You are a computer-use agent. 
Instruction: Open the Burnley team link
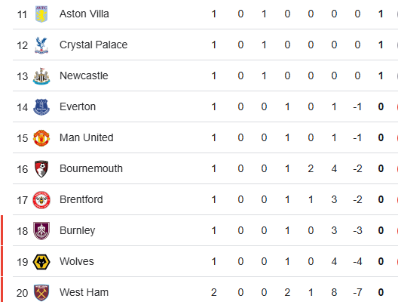tap(78, 231)
